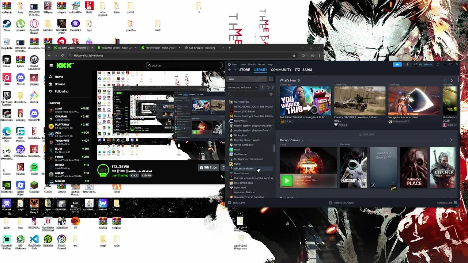Open View menu in Steam
468x263 pixels.
(243, 64)
